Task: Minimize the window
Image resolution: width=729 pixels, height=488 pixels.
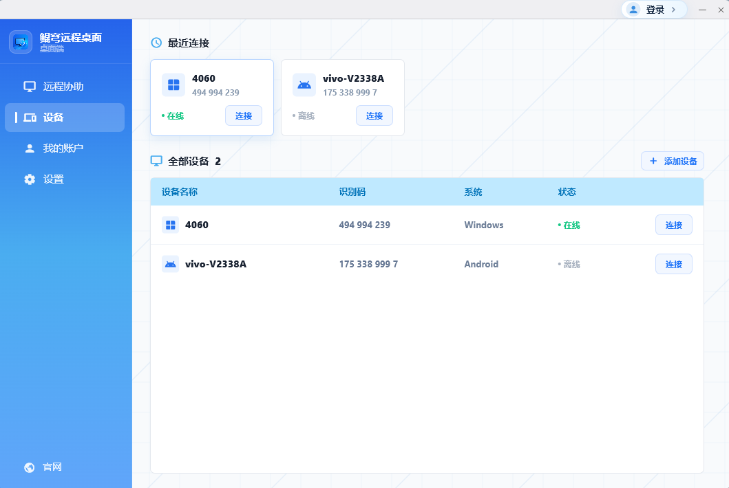Action: 703,10
